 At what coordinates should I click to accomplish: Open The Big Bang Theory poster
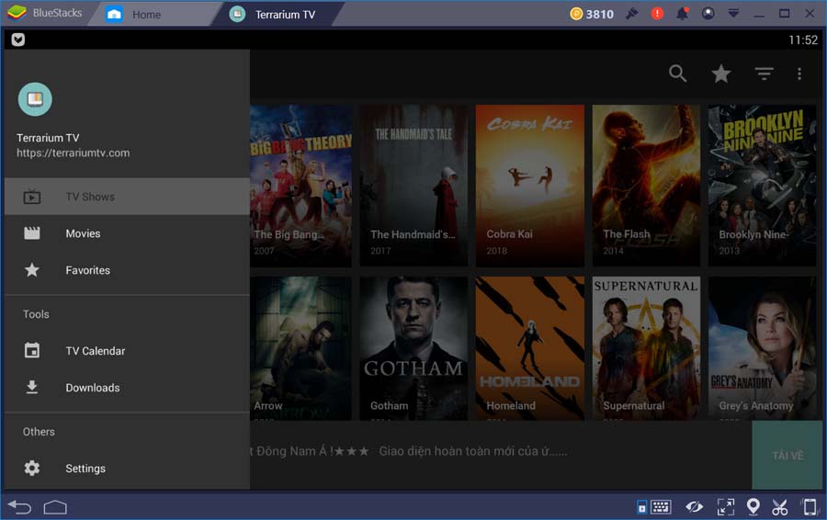click(300, 185)
